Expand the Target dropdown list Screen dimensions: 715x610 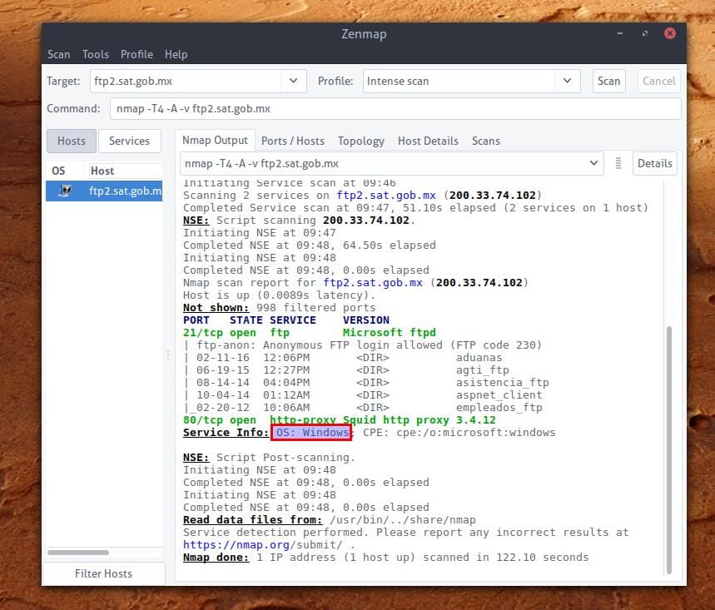pyautogui.click(x=292, y=81)
